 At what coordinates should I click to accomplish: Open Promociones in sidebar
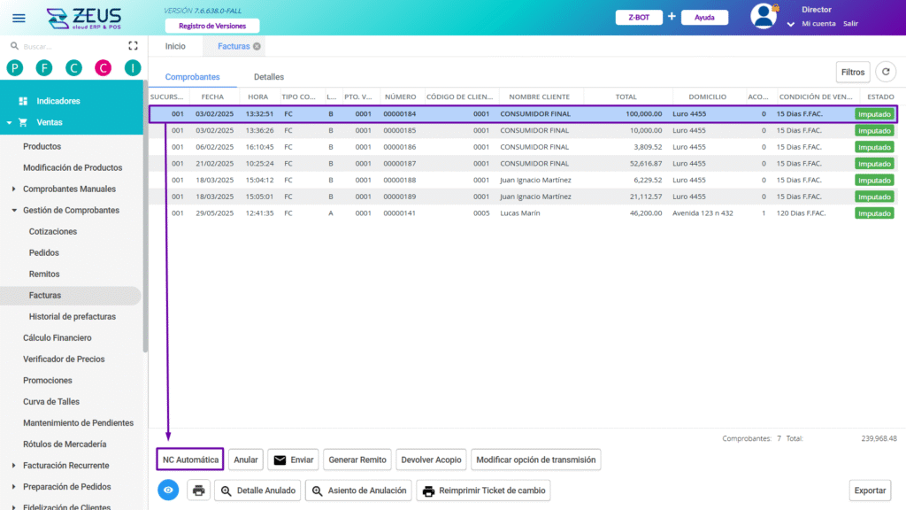pos(48,381)
